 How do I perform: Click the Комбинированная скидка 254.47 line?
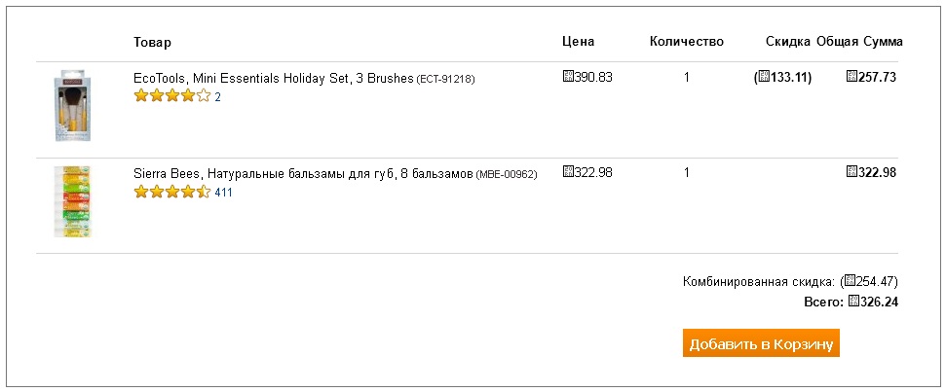pyautogui.click(x=790, y=282)
